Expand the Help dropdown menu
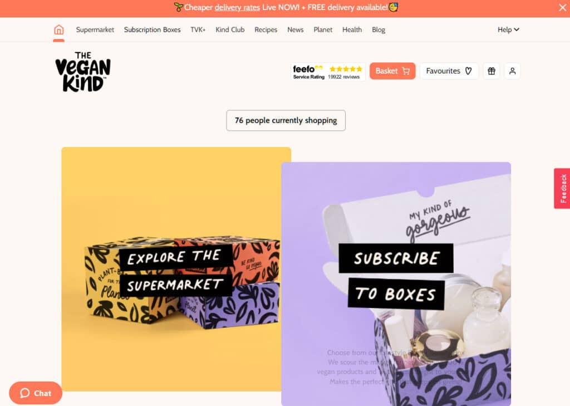 tap(508, 30)
